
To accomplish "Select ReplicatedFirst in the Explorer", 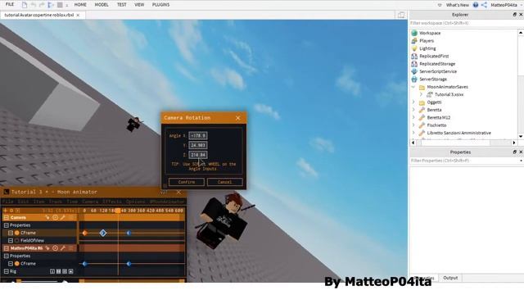I will [x=434, y=56].
